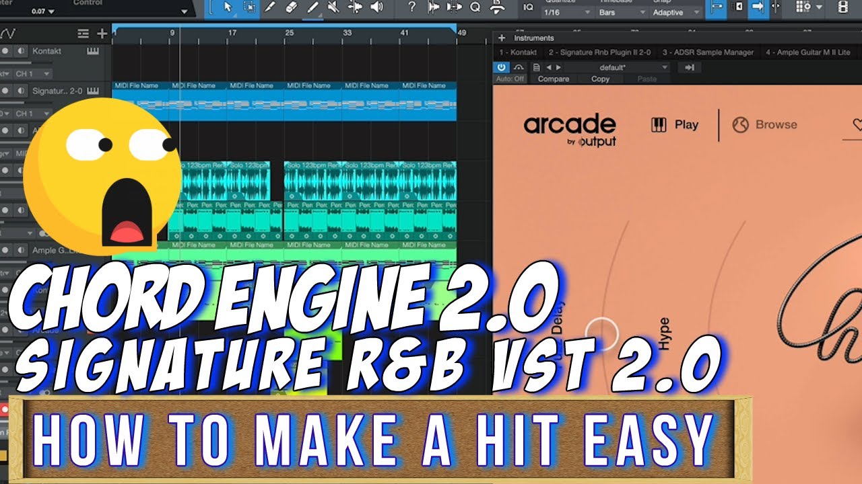Click the IQ input quantize button
The width and height of the screenshot is (862, 484).
[529, 7]
